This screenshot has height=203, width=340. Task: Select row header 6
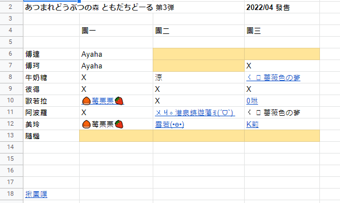pyautogui.click(x=11, y=54)
